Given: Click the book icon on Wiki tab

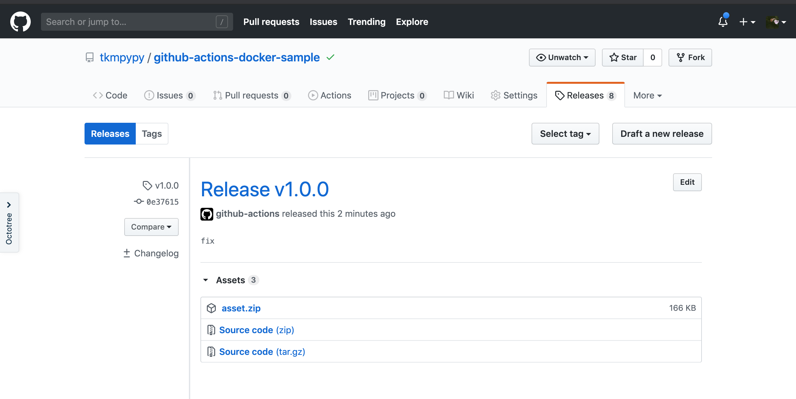Looking at the screenshot, I should point(449,95).
